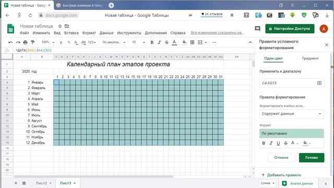Open the Дополнения menu
The height and width of the screenshot is (188, 334).
click(x=156, y=33)
